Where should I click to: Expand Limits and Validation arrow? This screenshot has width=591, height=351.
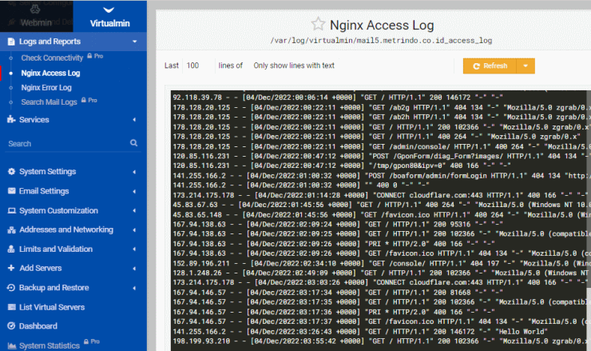click(x=134, y=249)
